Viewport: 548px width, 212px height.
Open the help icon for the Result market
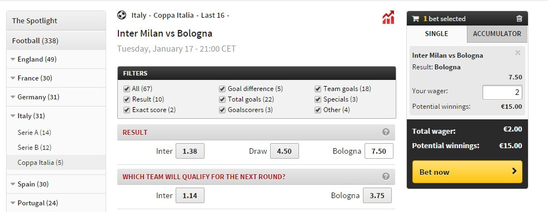(x=386, y=132)
